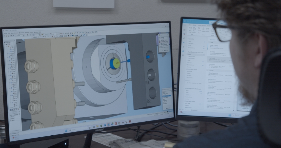Open the email from MSCDirect.com
This screenshot has height=148, width=281.
[218, 100]
